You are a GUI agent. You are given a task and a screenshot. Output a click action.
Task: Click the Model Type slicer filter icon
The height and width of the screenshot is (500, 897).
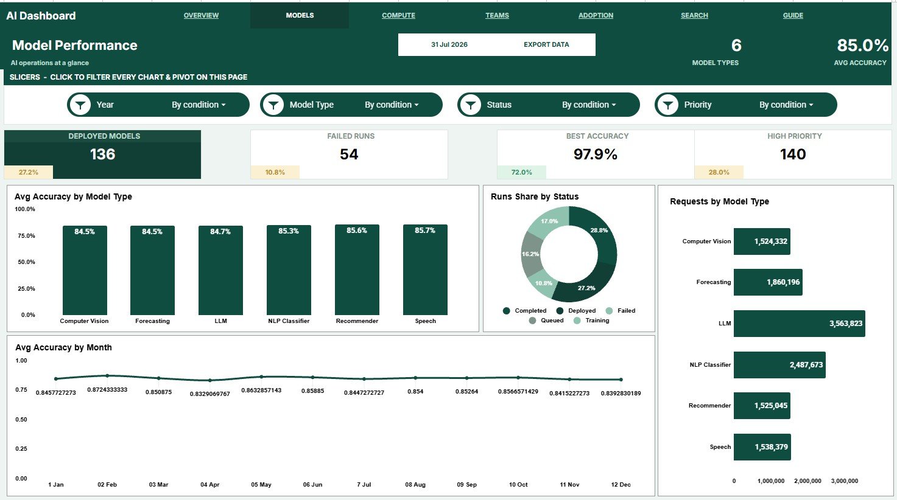[274, 105]
